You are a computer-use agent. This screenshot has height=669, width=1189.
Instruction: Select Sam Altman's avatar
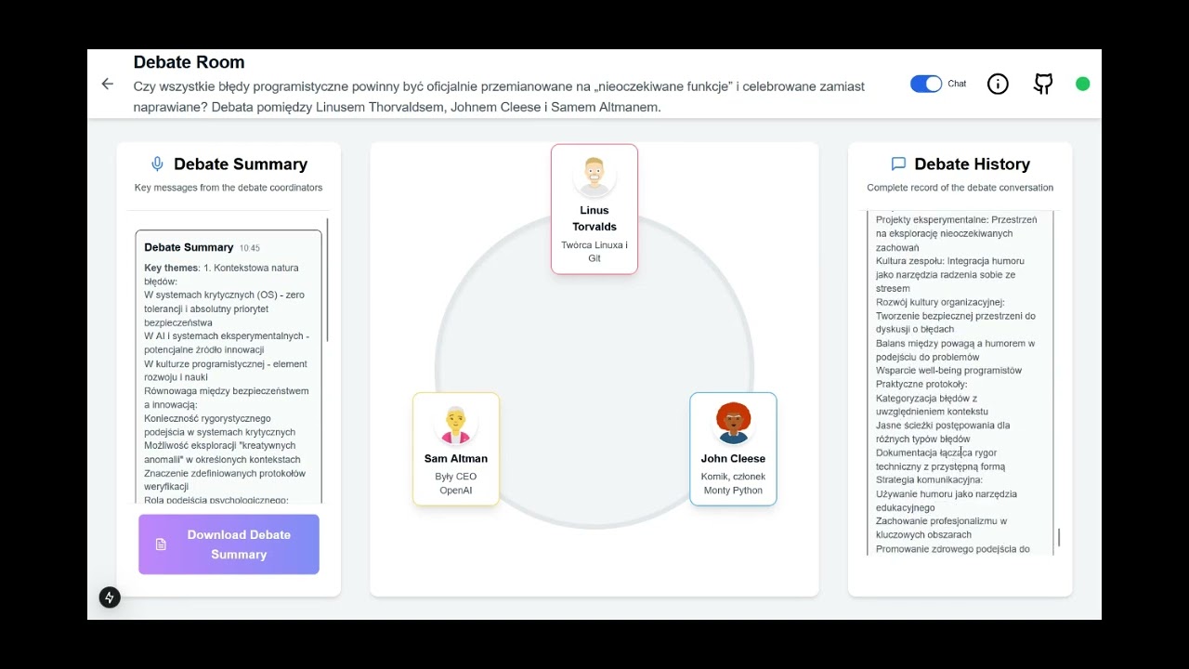(x=456, y=425)
